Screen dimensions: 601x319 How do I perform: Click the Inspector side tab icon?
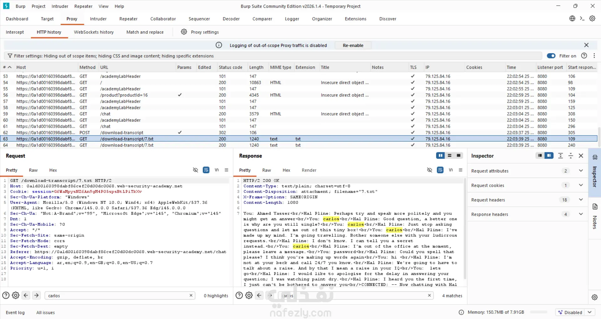595,157
